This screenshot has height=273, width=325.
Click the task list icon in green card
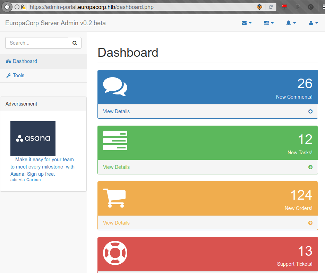point(115,140)
